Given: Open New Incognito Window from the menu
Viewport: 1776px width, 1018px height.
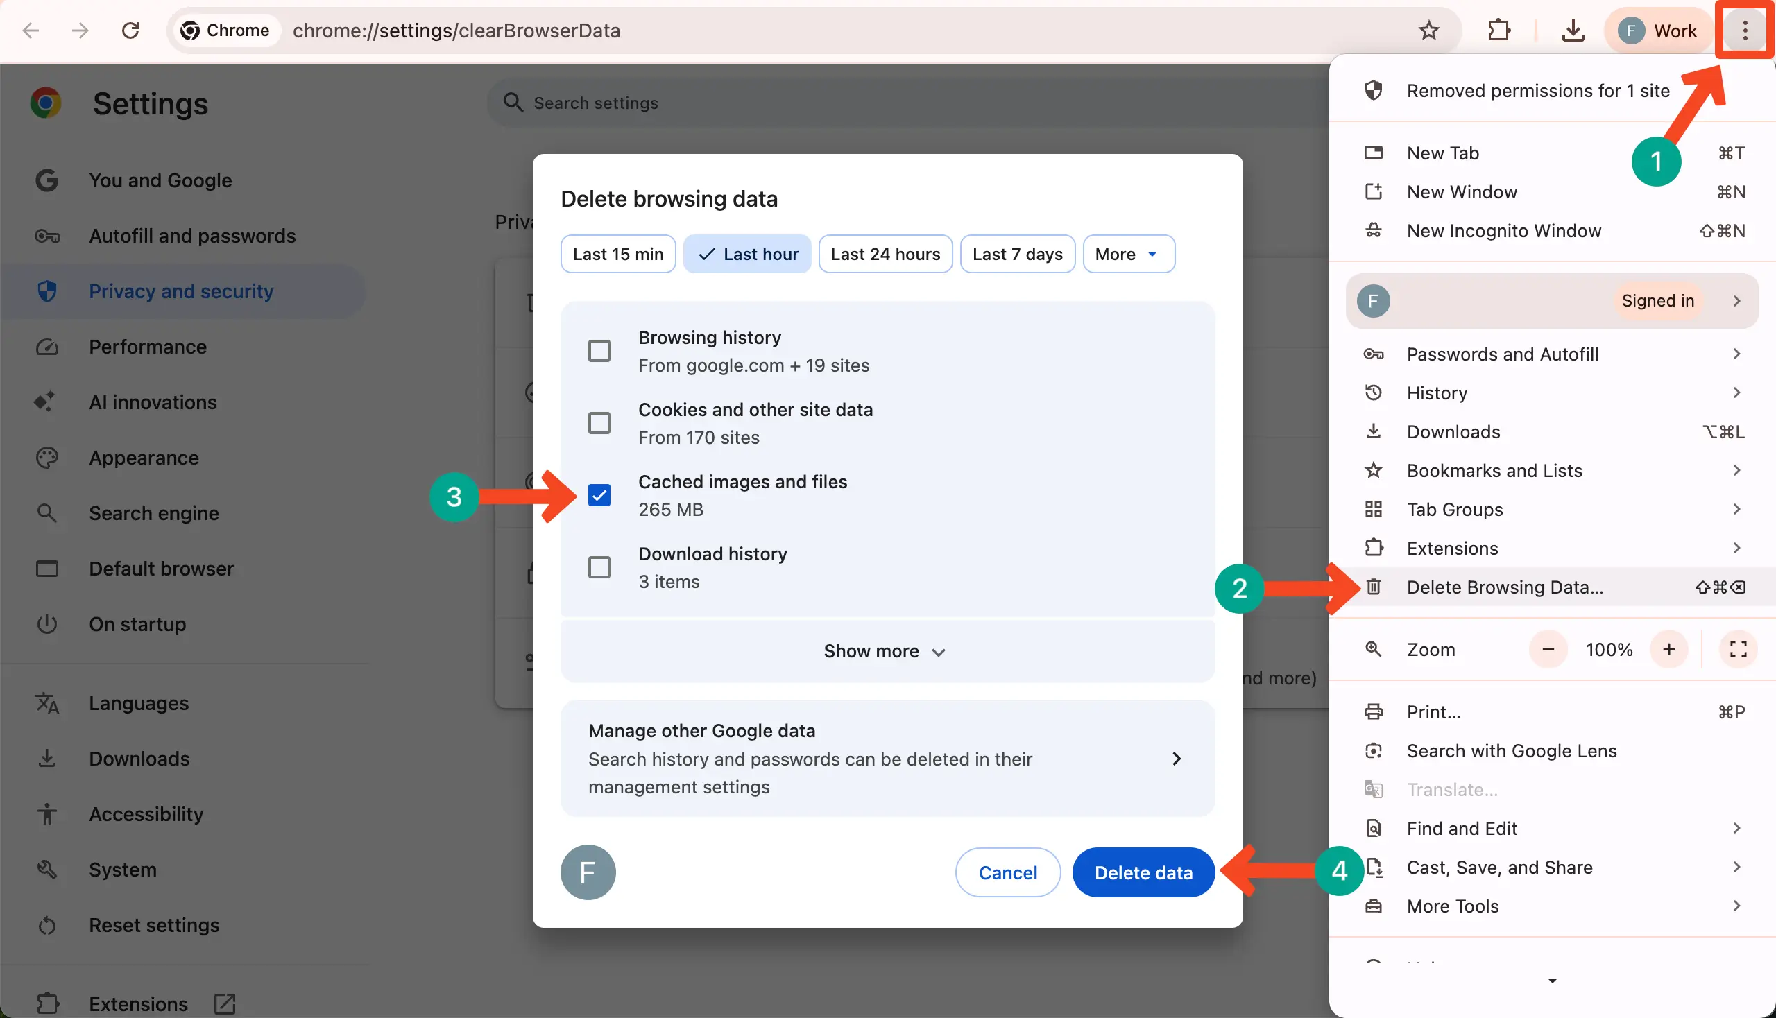Looking at the screenshot, I should pos(1504,230).
